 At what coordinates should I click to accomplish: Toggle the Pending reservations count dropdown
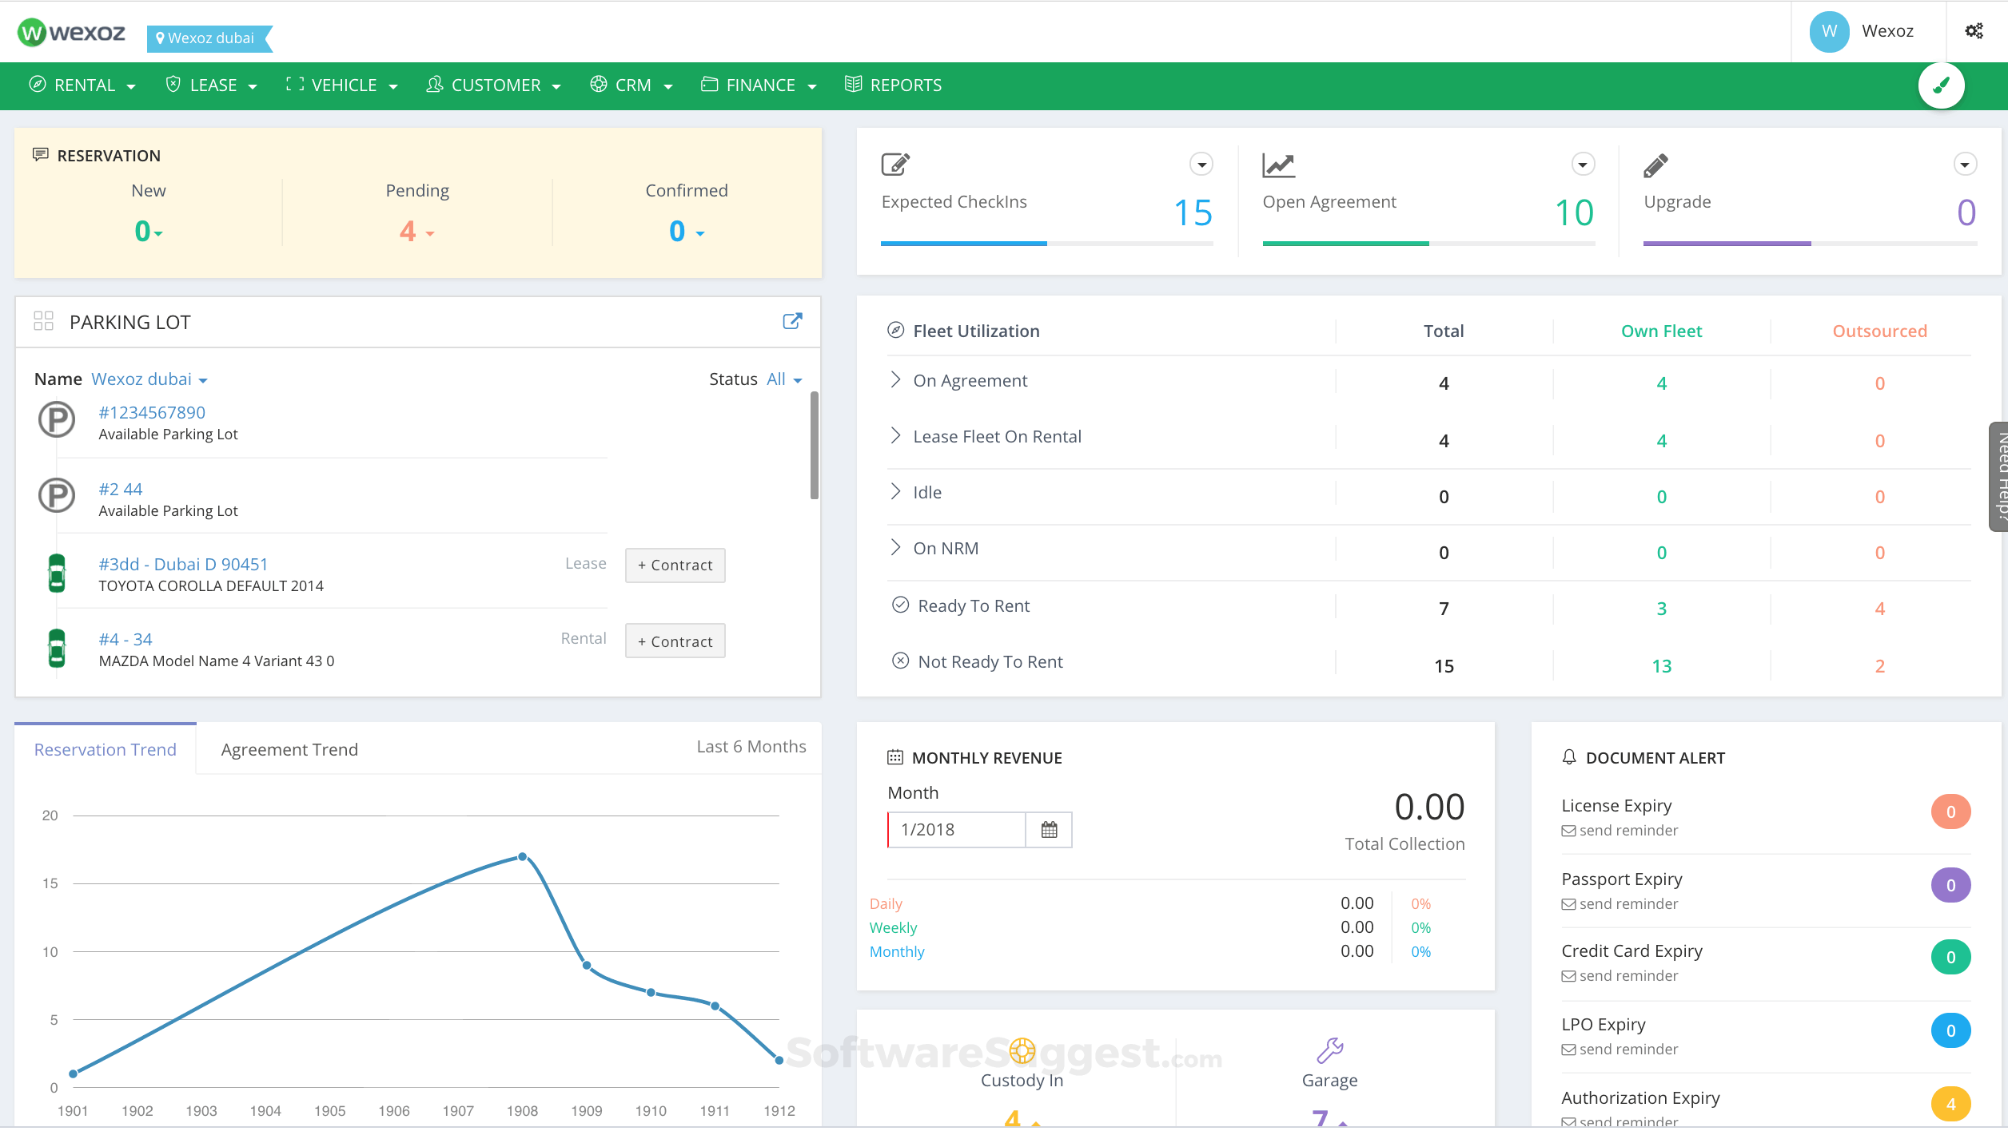[x=429, y=234]
